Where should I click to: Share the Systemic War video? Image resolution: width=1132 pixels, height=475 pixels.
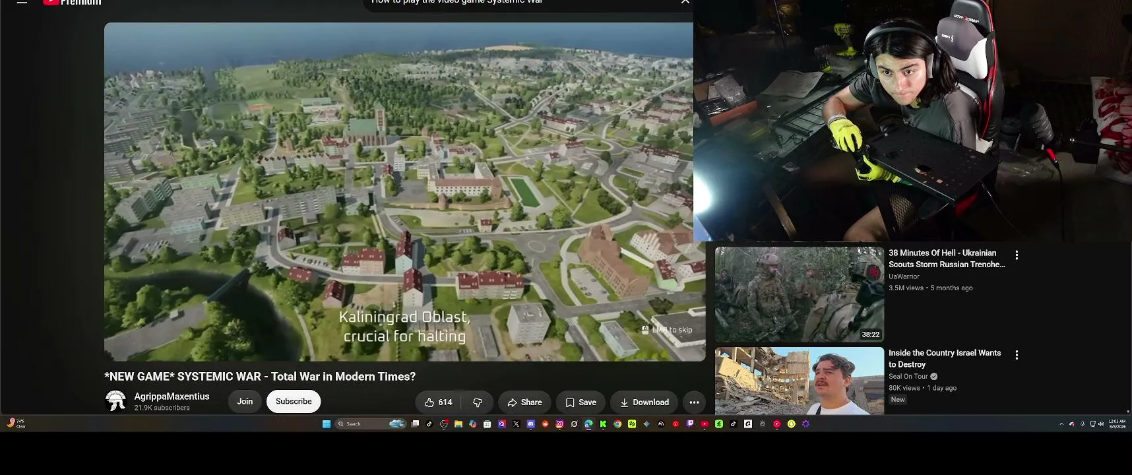coord(524,402)
